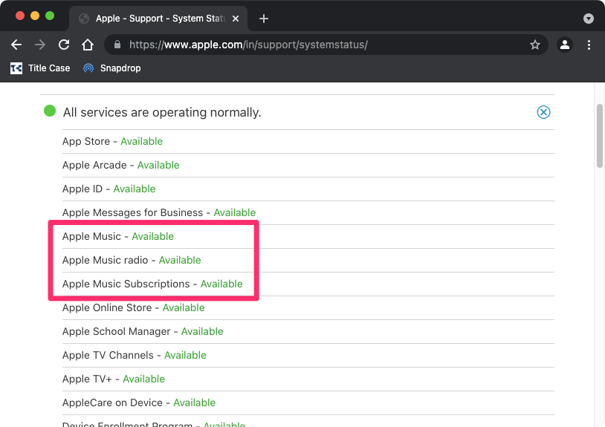Open the Snapdrop bookmark

click(x=112, y=68)
